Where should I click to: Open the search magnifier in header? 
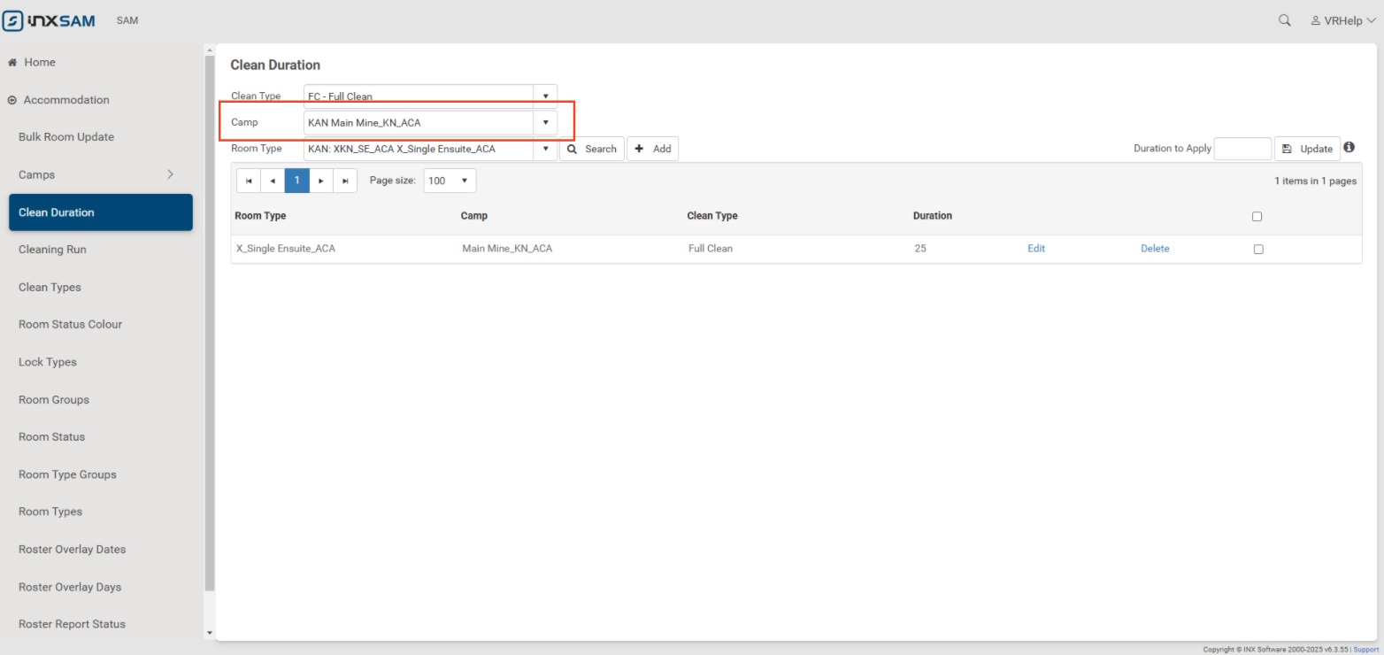1284,20
